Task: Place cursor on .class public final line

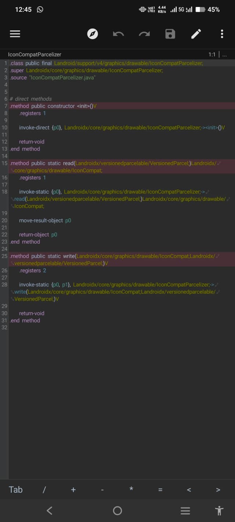Action: [x=106, y=63]
